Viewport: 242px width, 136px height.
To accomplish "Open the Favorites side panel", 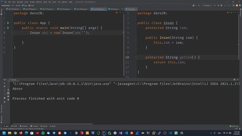I will click(x=2, y=119).
